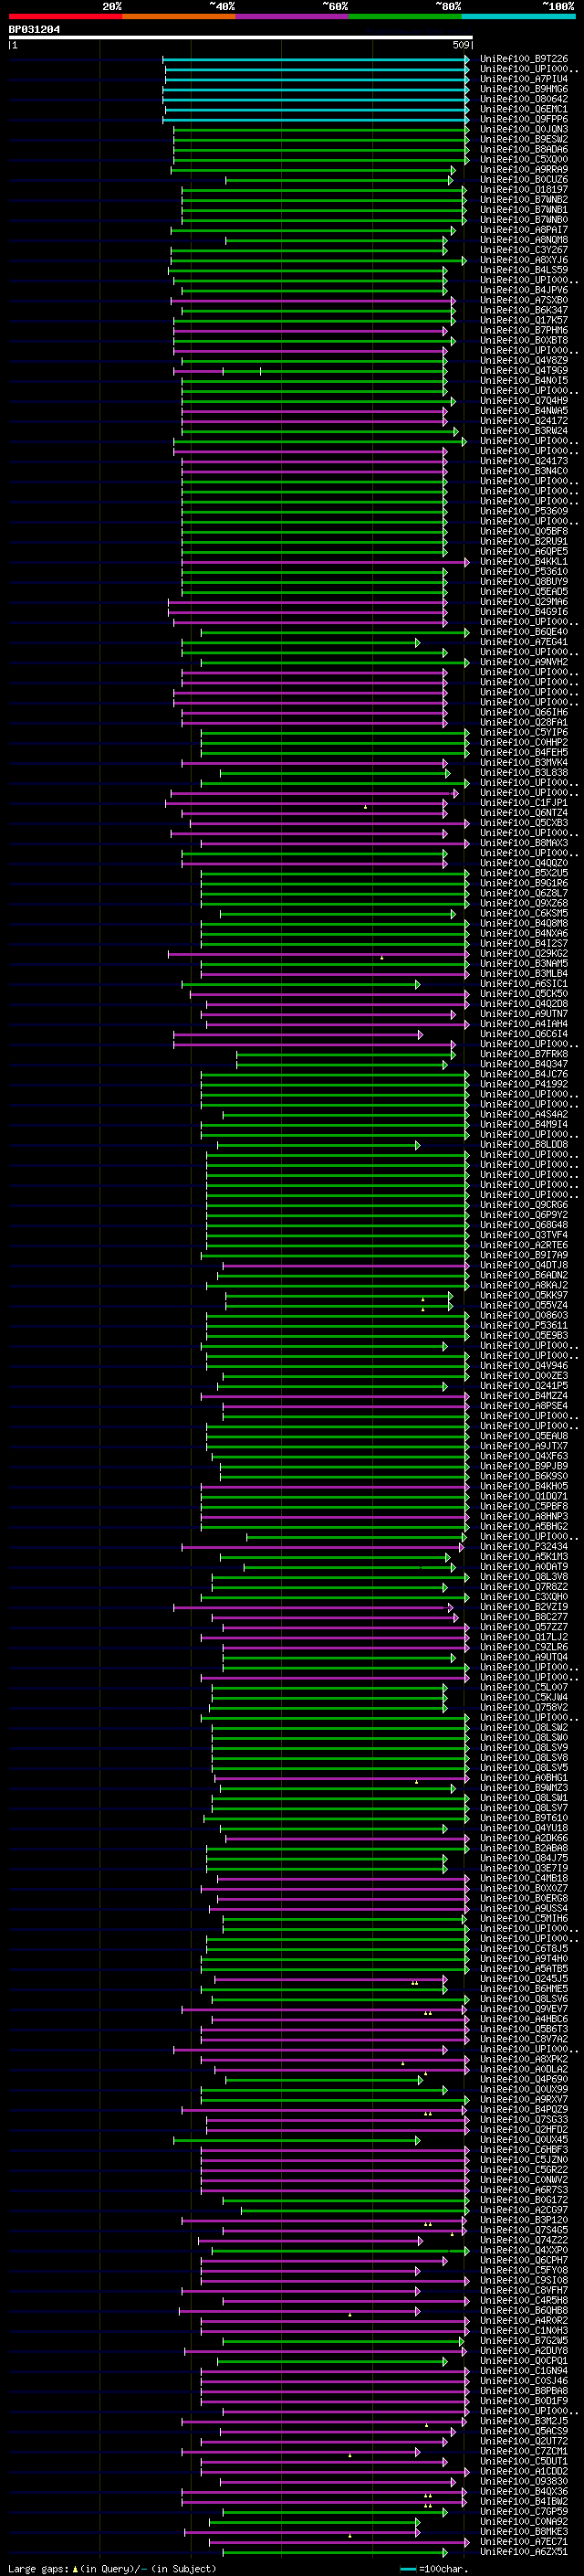This screenshot has height=2576, width=584.
Task: Select hit label UniRef100_A7SXB0
Action: (524, 300)
